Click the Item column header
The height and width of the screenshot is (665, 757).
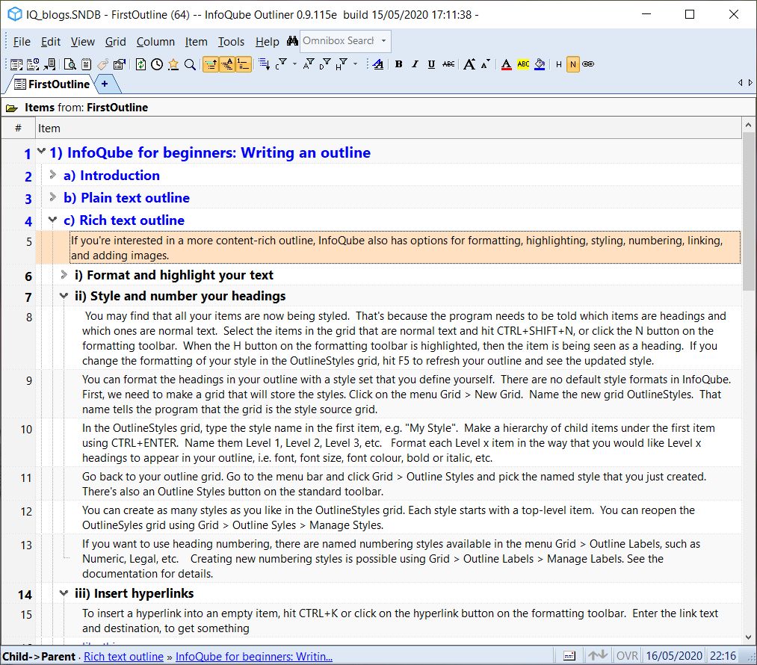tap(389, 129)
